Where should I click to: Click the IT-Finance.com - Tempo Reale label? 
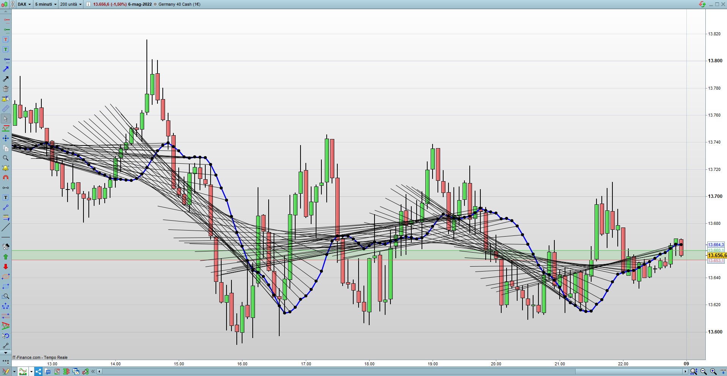[x=40, y=357]
